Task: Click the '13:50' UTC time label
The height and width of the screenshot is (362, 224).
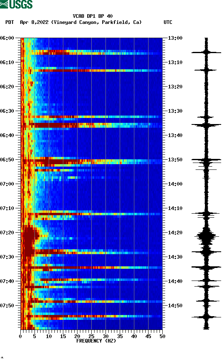Action: pos(175,160)
